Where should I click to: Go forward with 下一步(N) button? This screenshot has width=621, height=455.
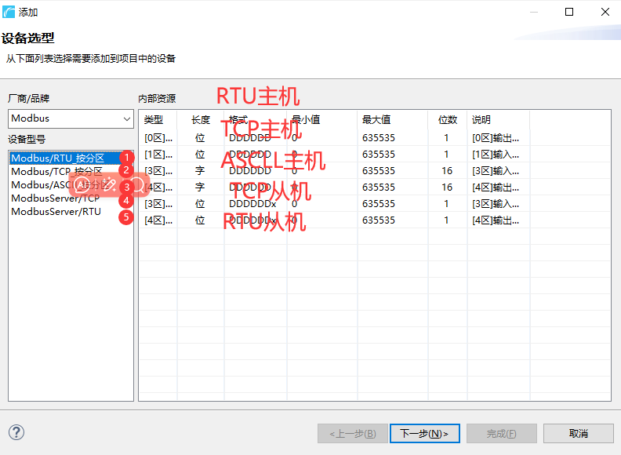424,434
